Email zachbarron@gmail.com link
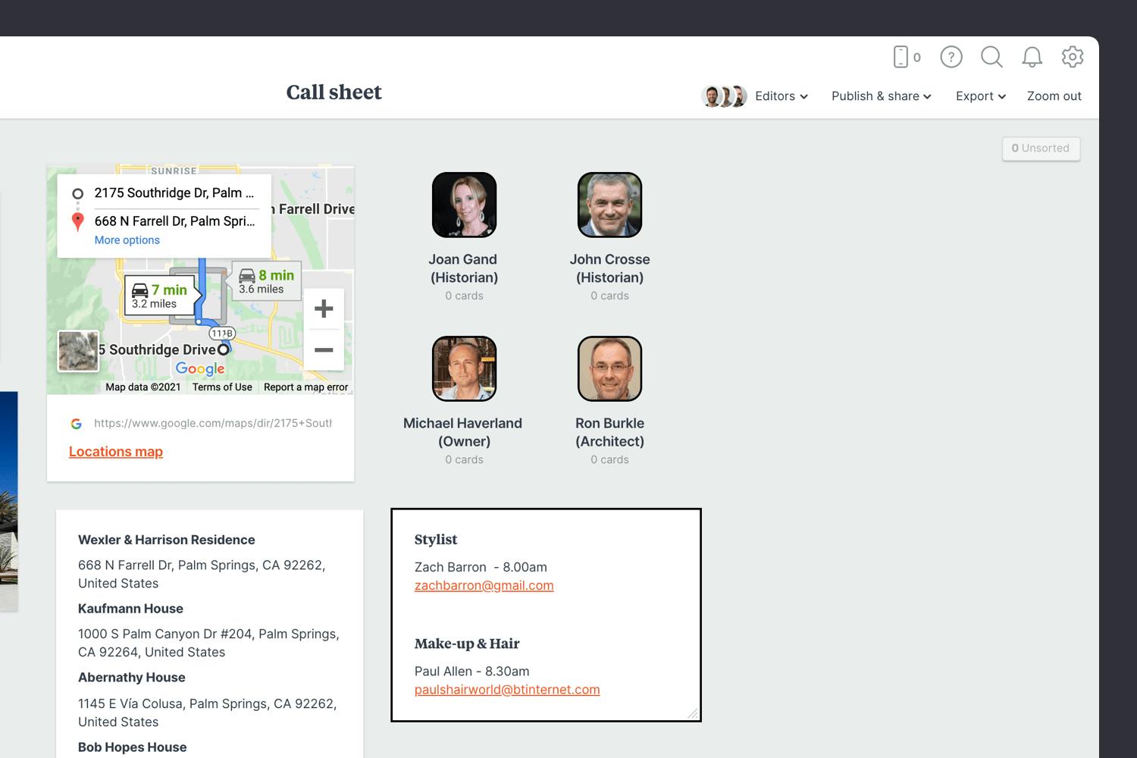Screen dimensions: 1137x758 (484, 586)
